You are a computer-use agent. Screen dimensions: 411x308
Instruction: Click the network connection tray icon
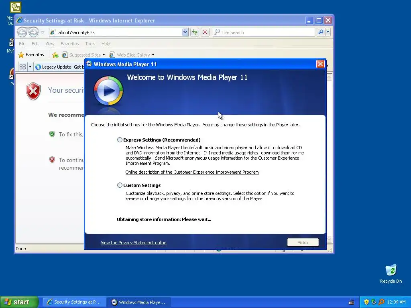pyautogui.click(x=374, y=302)
